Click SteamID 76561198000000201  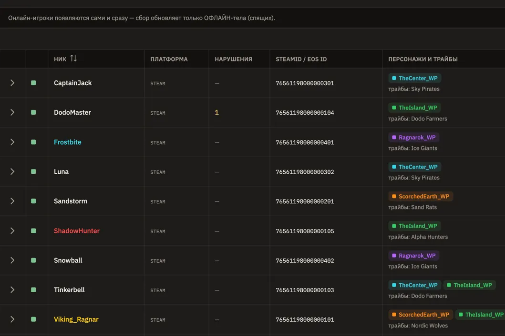[305, 202]
